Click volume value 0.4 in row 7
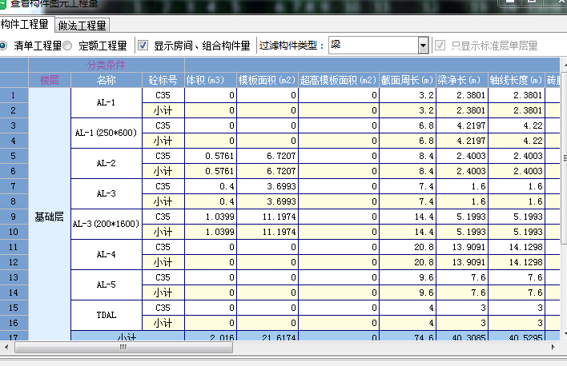Viewport: 567px width, 366px height. [211, 186]
